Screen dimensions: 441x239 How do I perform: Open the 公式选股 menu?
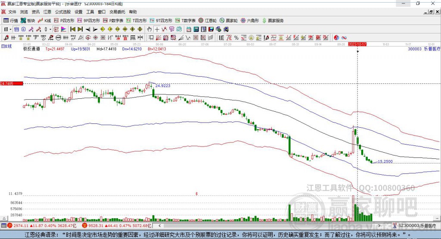(x=63, y=12)
